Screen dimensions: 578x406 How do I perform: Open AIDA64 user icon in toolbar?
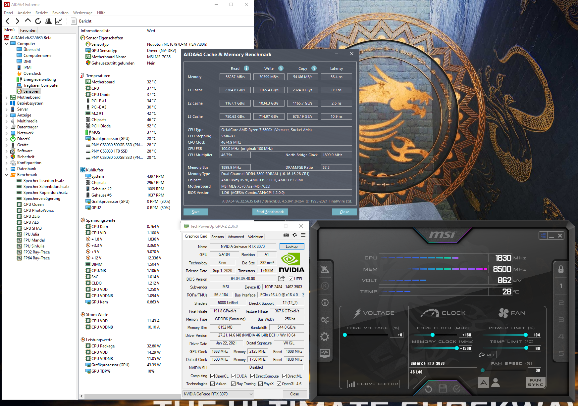[x=48, y=21]
